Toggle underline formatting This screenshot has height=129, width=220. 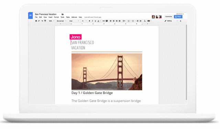pos(96,21)
